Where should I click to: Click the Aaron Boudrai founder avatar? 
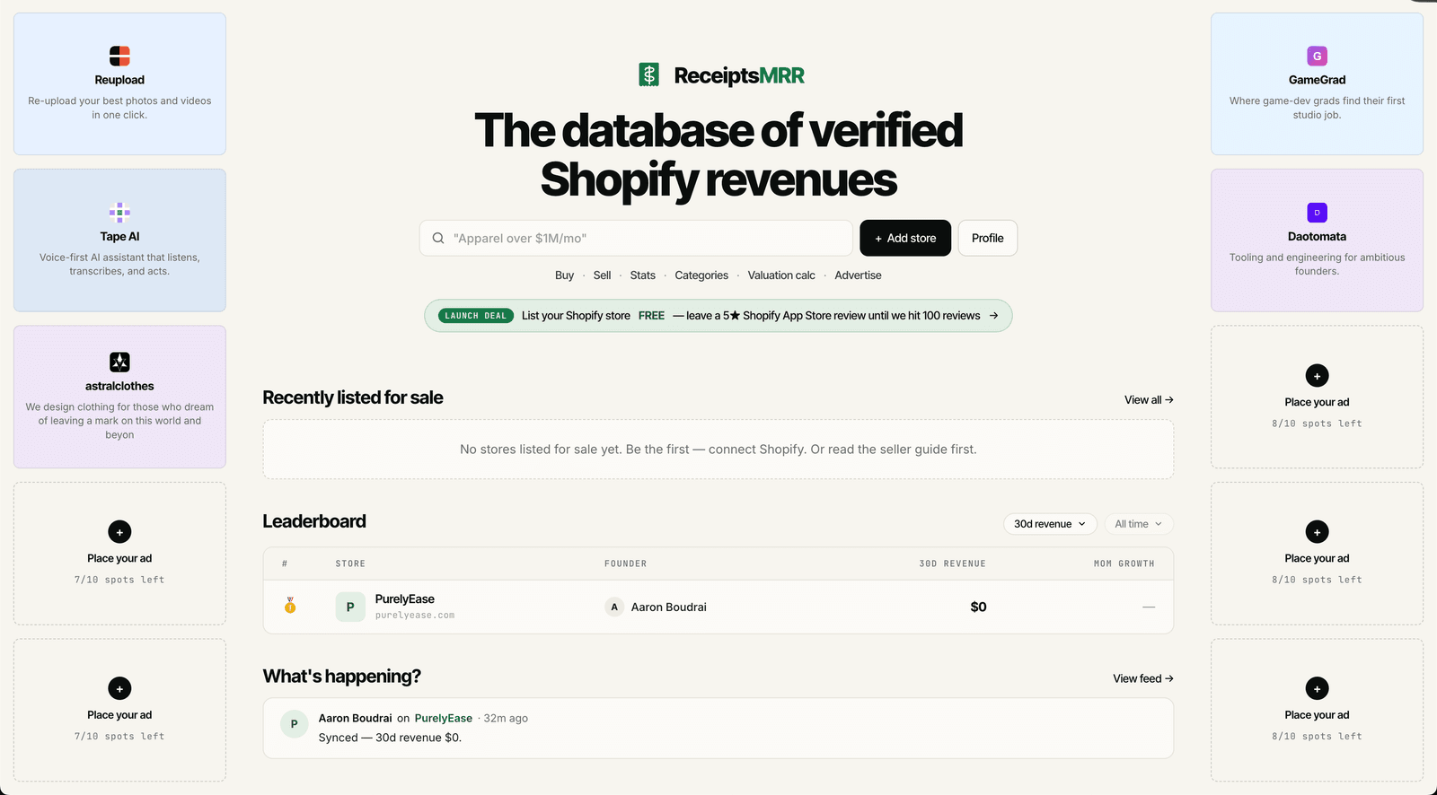pyautogui.click(x=614, y=607)
